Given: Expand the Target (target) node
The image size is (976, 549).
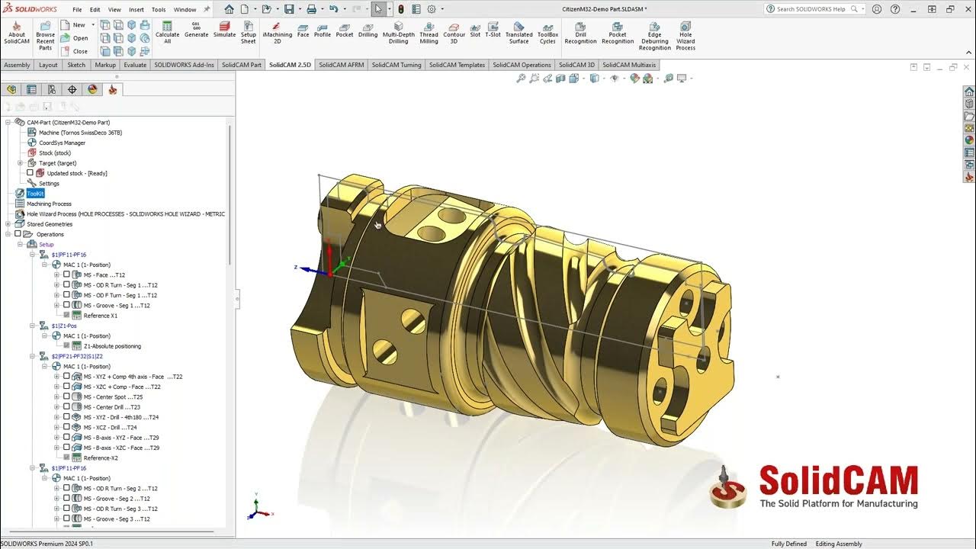Looking at the screenshot, I should [21, 163].
